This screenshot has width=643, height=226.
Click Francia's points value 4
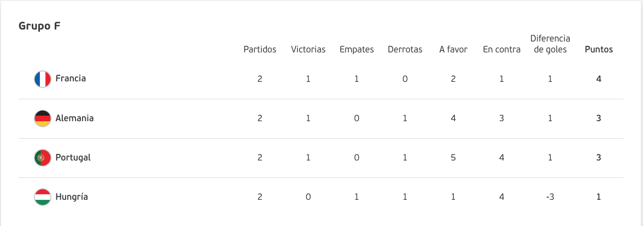[599, 79]
